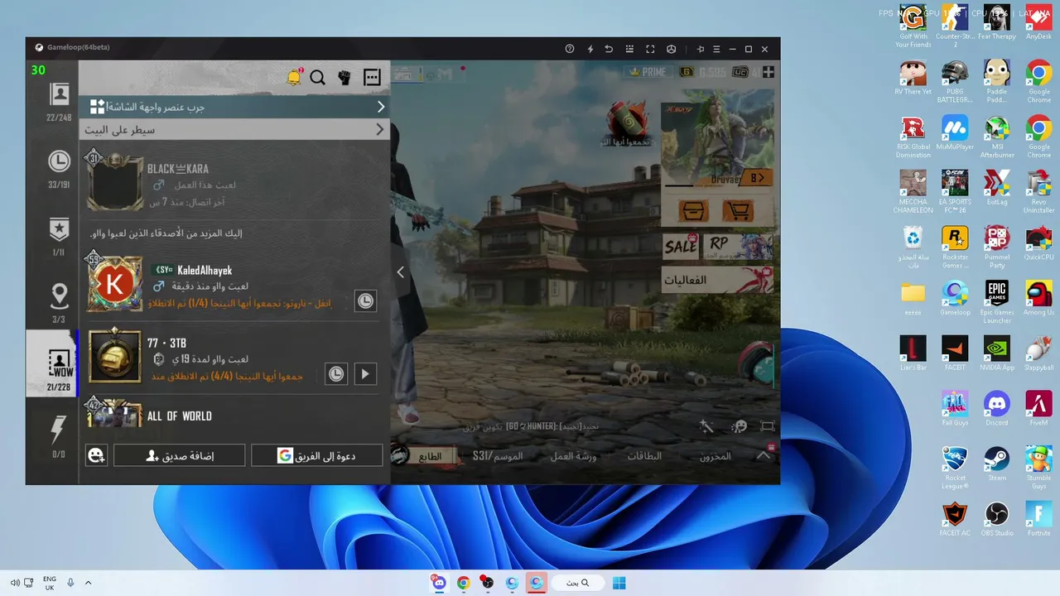The height and width of the screenshot is (596, 1060).
Task: Toggle the Gameloop pin-window icon
Action: click(x=700, y=49)
